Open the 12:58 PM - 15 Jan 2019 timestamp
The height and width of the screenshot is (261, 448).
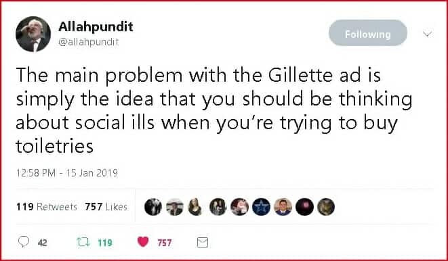click(x=67, y=173)
